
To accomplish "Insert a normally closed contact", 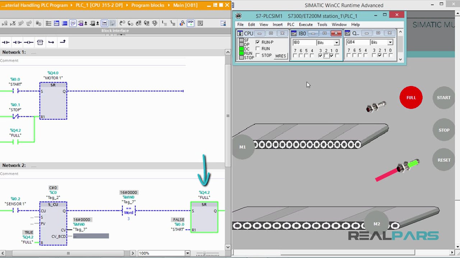I will click(17, 42).
